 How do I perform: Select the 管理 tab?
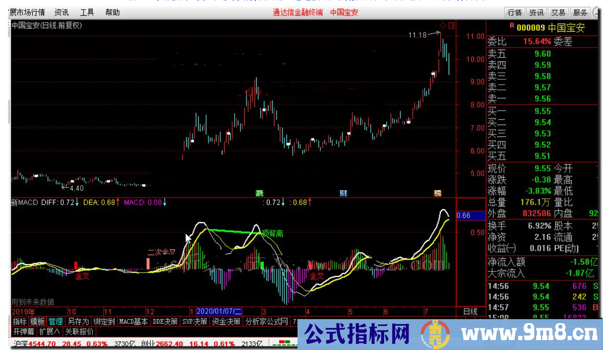pyautogui.click(x=55, y=321)
